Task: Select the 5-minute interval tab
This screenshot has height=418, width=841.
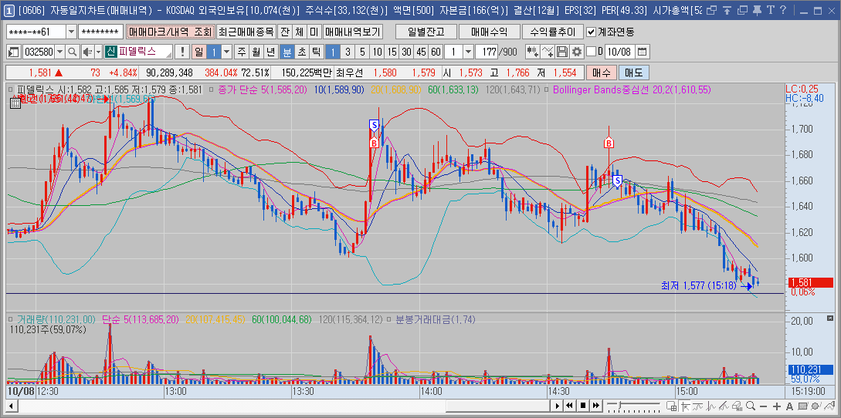Action: pyautogui.click(x=362, y=52)
